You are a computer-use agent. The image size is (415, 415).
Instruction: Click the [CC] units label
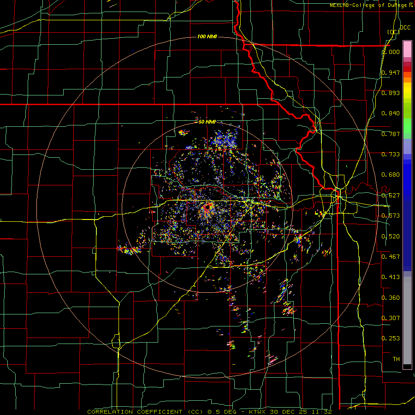tap(393, 32)
